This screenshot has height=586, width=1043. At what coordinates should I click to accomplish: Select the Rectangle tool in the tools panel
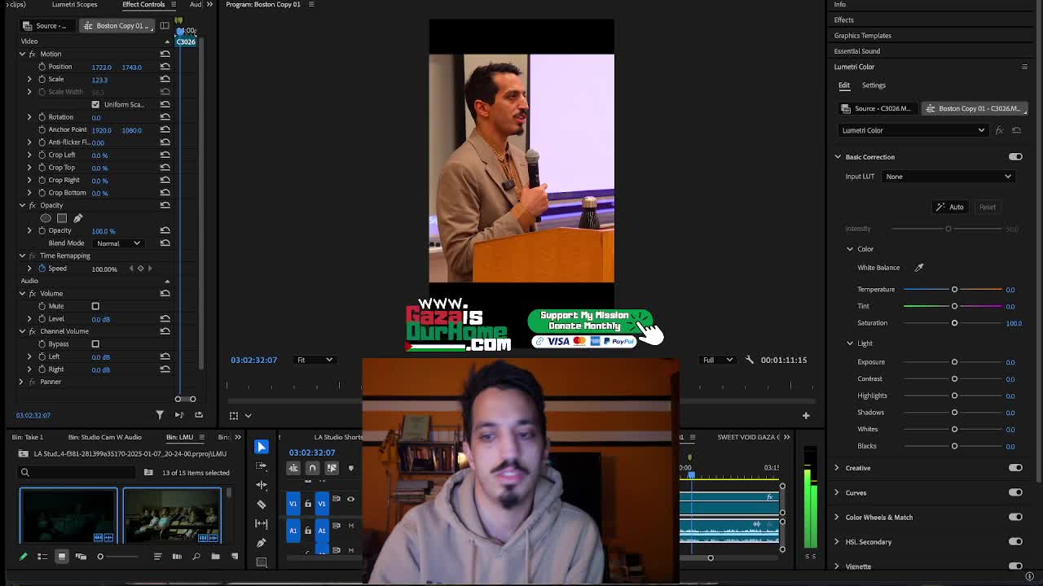click(x=261, y=562)
